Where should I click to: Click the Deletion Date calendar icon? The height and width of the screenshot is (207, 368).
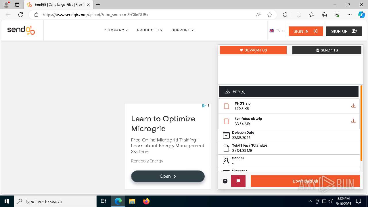(226, 135)
